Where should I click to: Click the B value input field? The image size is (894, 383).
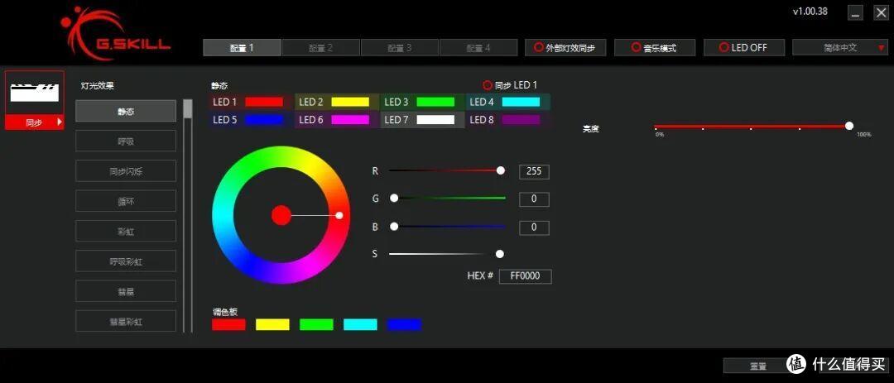point(534,227)
